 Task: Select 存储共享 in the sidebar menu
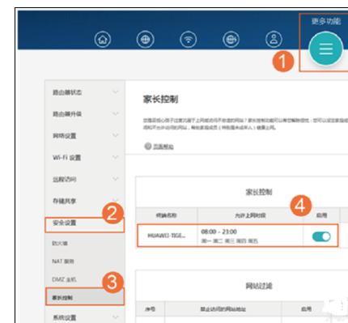click(64, 201)
